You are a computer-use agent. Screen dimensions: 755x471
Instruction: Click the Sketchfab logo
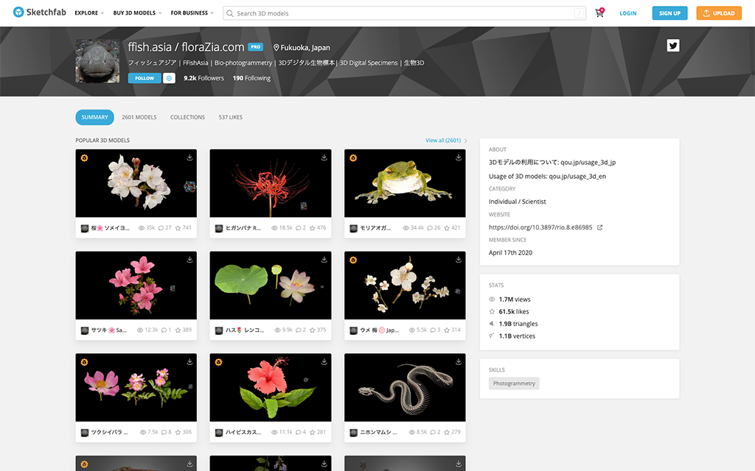(40, 13)
